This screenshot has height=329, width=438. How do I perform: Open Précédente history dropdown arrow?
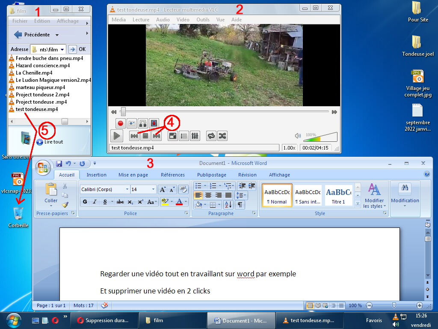click(57, 35)
